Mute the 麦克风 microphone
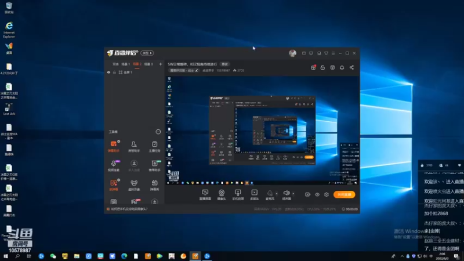Screen dimensions: 464x261 (x=270, y=195)
